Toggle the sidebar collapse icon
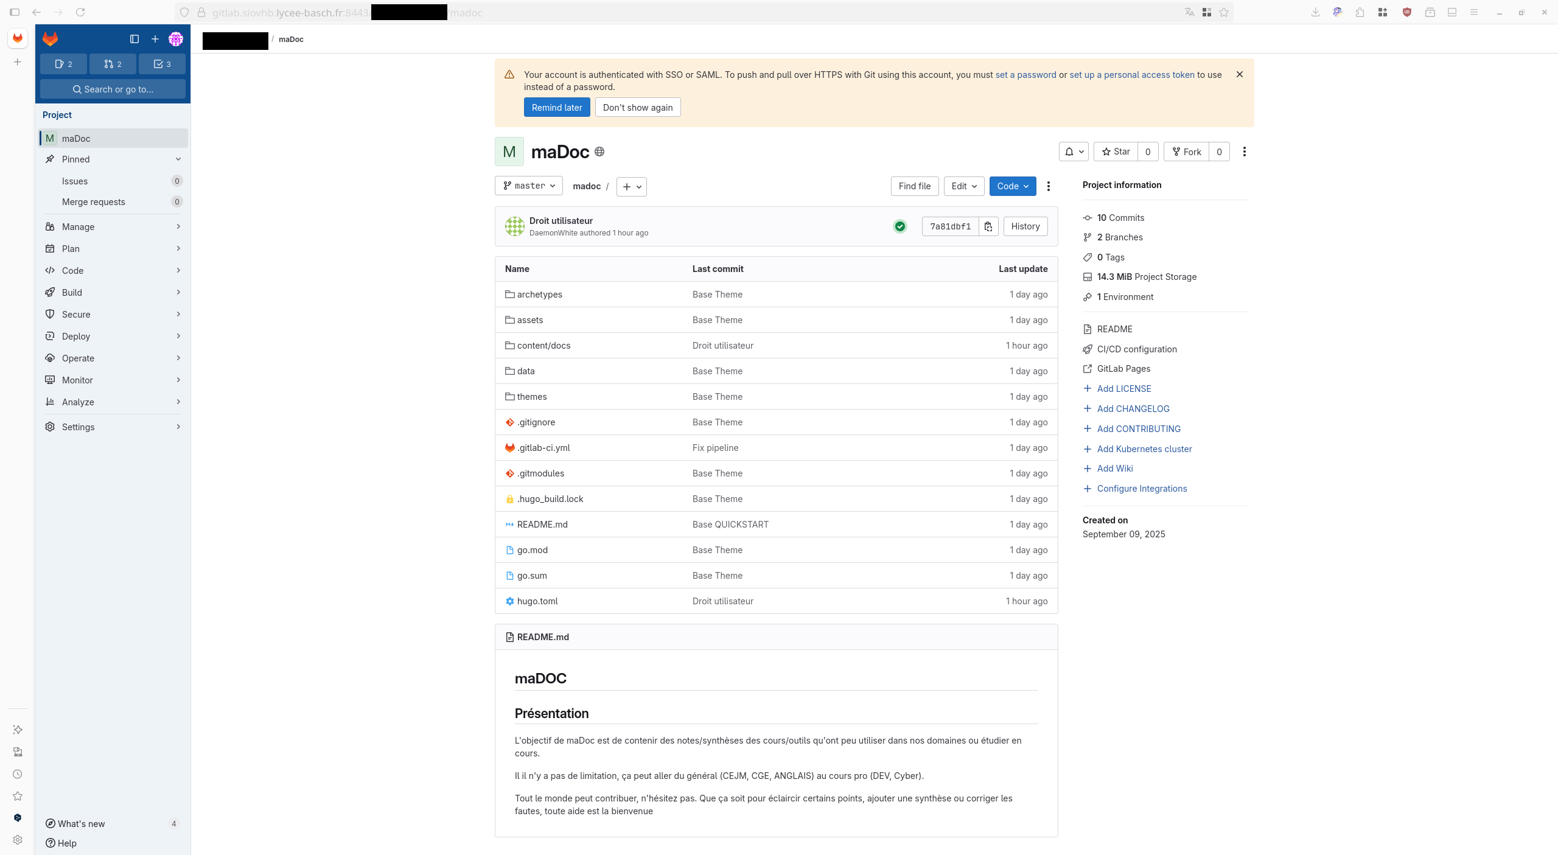The image size is (1558, 855). click(134, 39)
